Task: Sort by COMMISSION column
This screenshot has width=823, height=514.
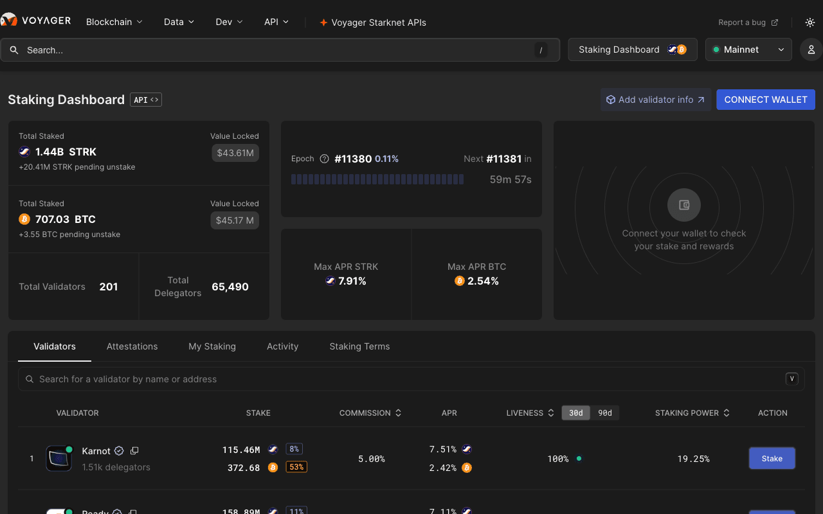Action: tap(370, 413)
